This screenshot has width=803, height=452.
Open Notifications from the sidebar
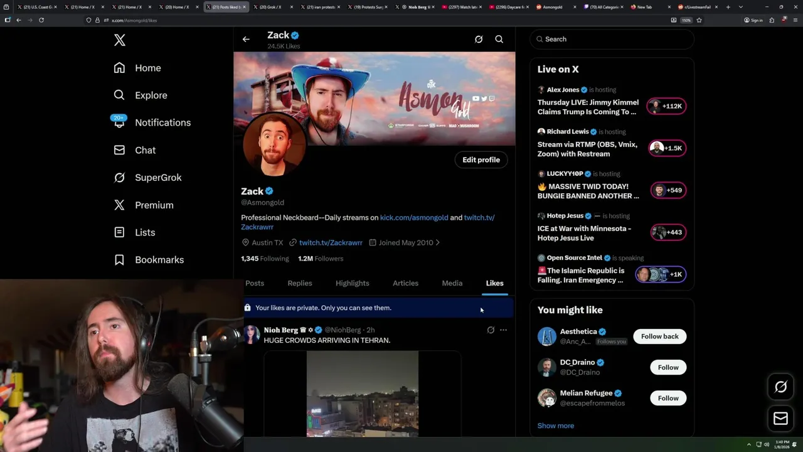152,122
